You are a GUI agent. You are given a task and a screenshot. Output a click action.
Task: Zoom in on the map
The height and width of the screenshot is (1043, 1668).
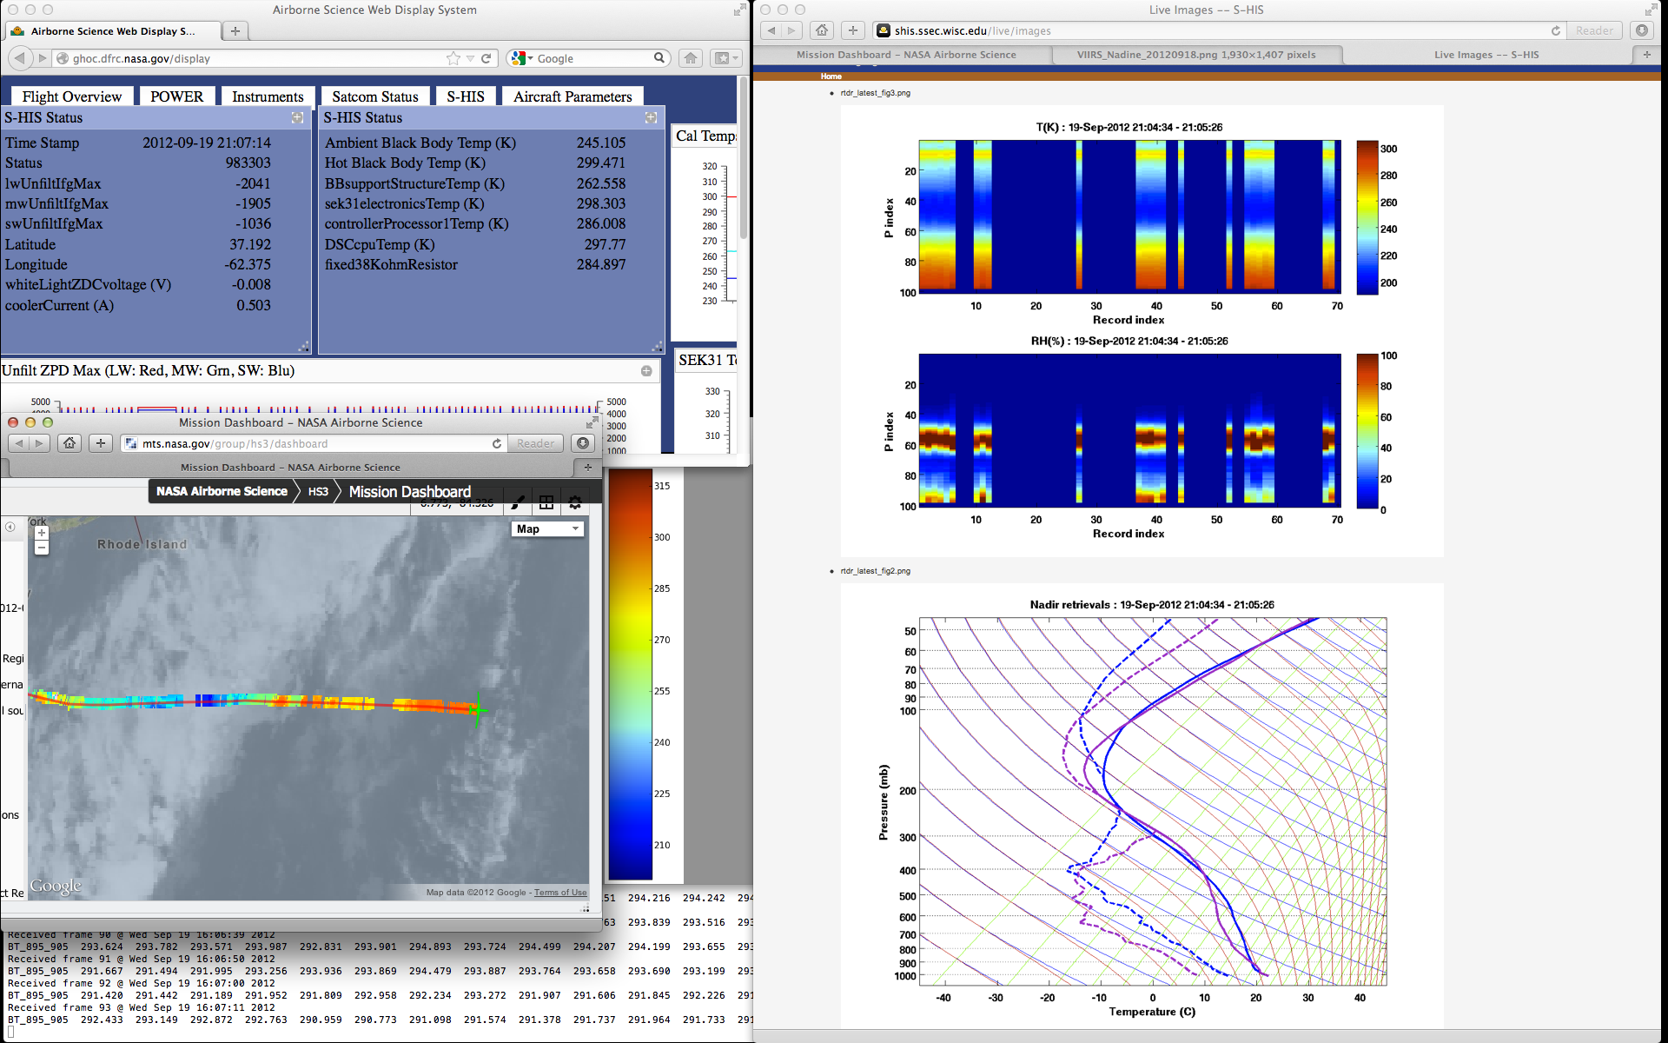tap(41, 533)
